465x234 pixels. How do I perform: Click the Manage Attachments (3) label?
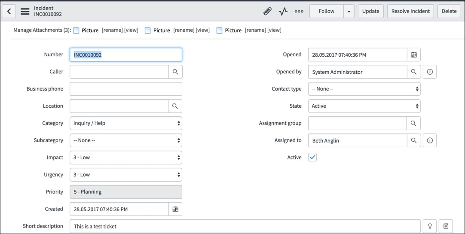pos(42,30)
